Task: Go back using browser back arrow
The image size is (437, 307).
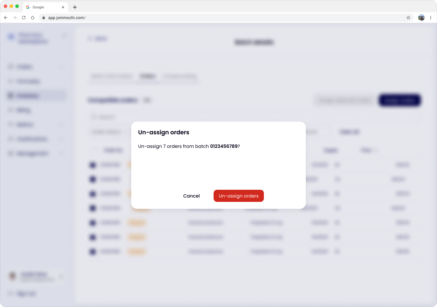Action: coord(6,18)
